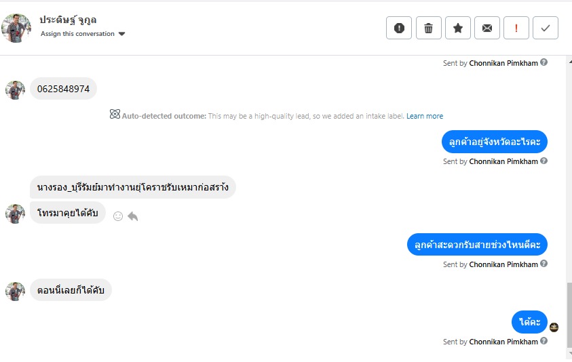Click the phone number message 0625848974

(63, 89)
